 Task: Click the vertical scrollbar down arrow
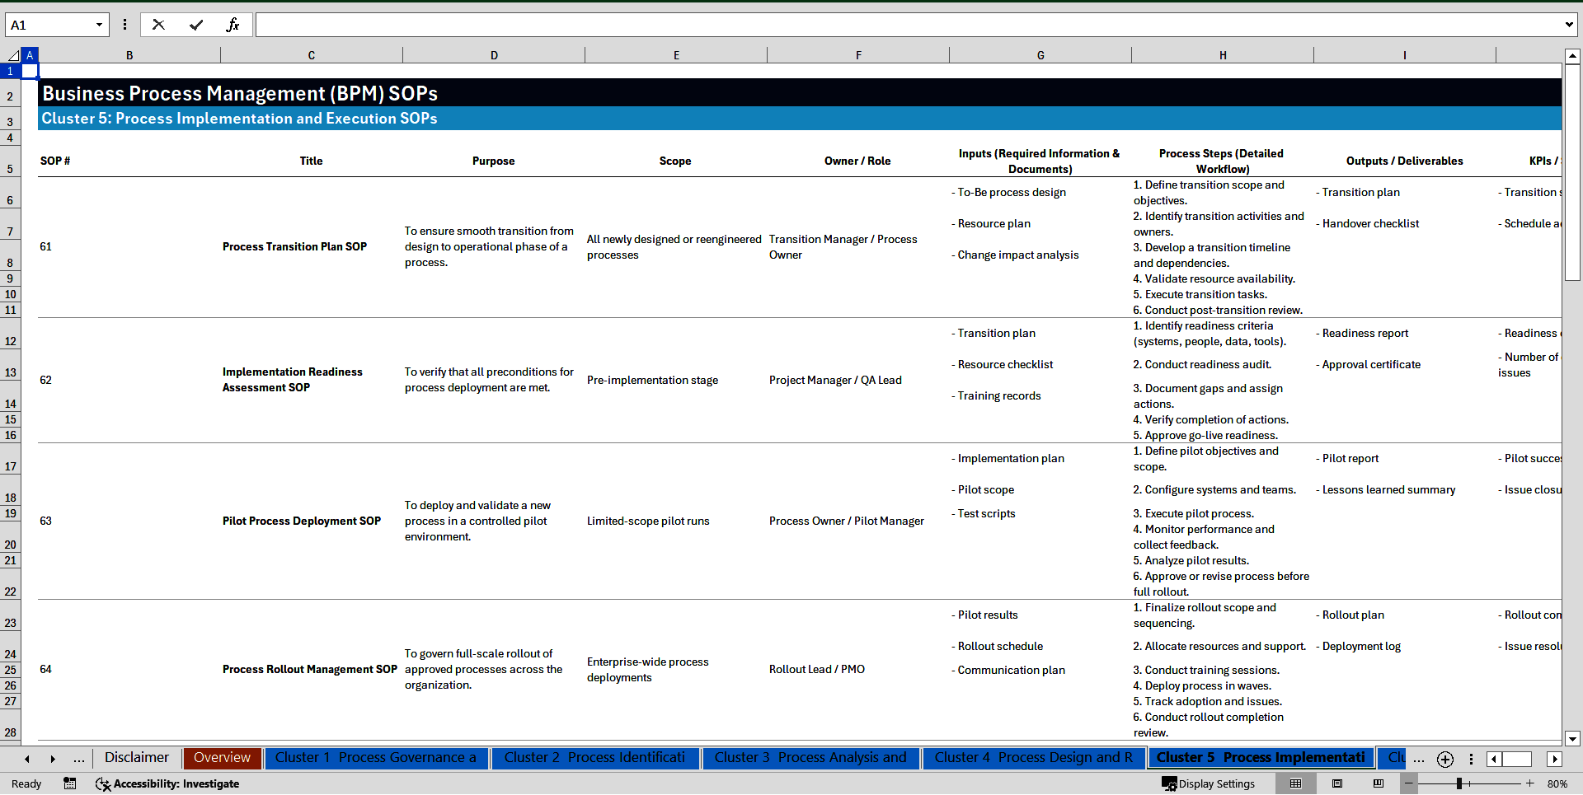coord(1572,739)
